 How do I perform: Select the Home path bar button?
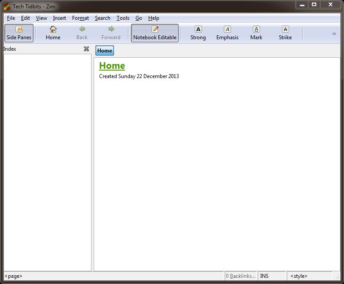click(105, 51)
